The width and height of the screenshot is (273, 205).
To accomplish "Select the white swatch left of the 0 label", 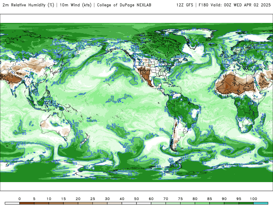I will [x=12, y=203].
